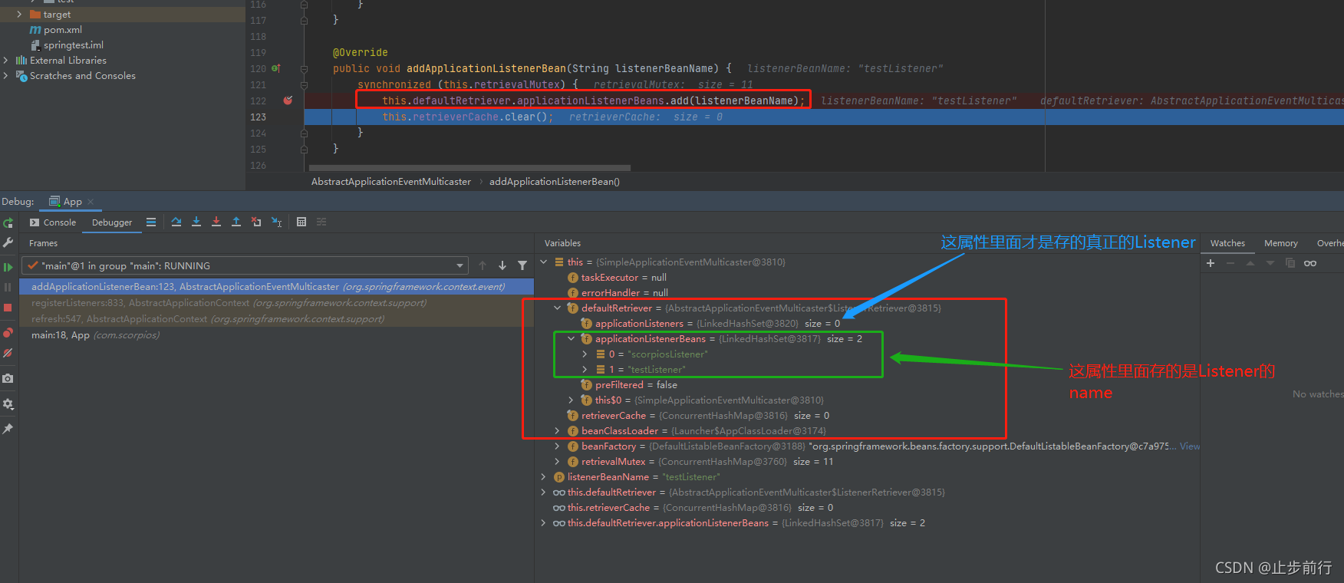Image resolution: width=1344 pixels, height=583 pixels.
Task: Click the breakpoint at line 122
Action: (288, 100)
